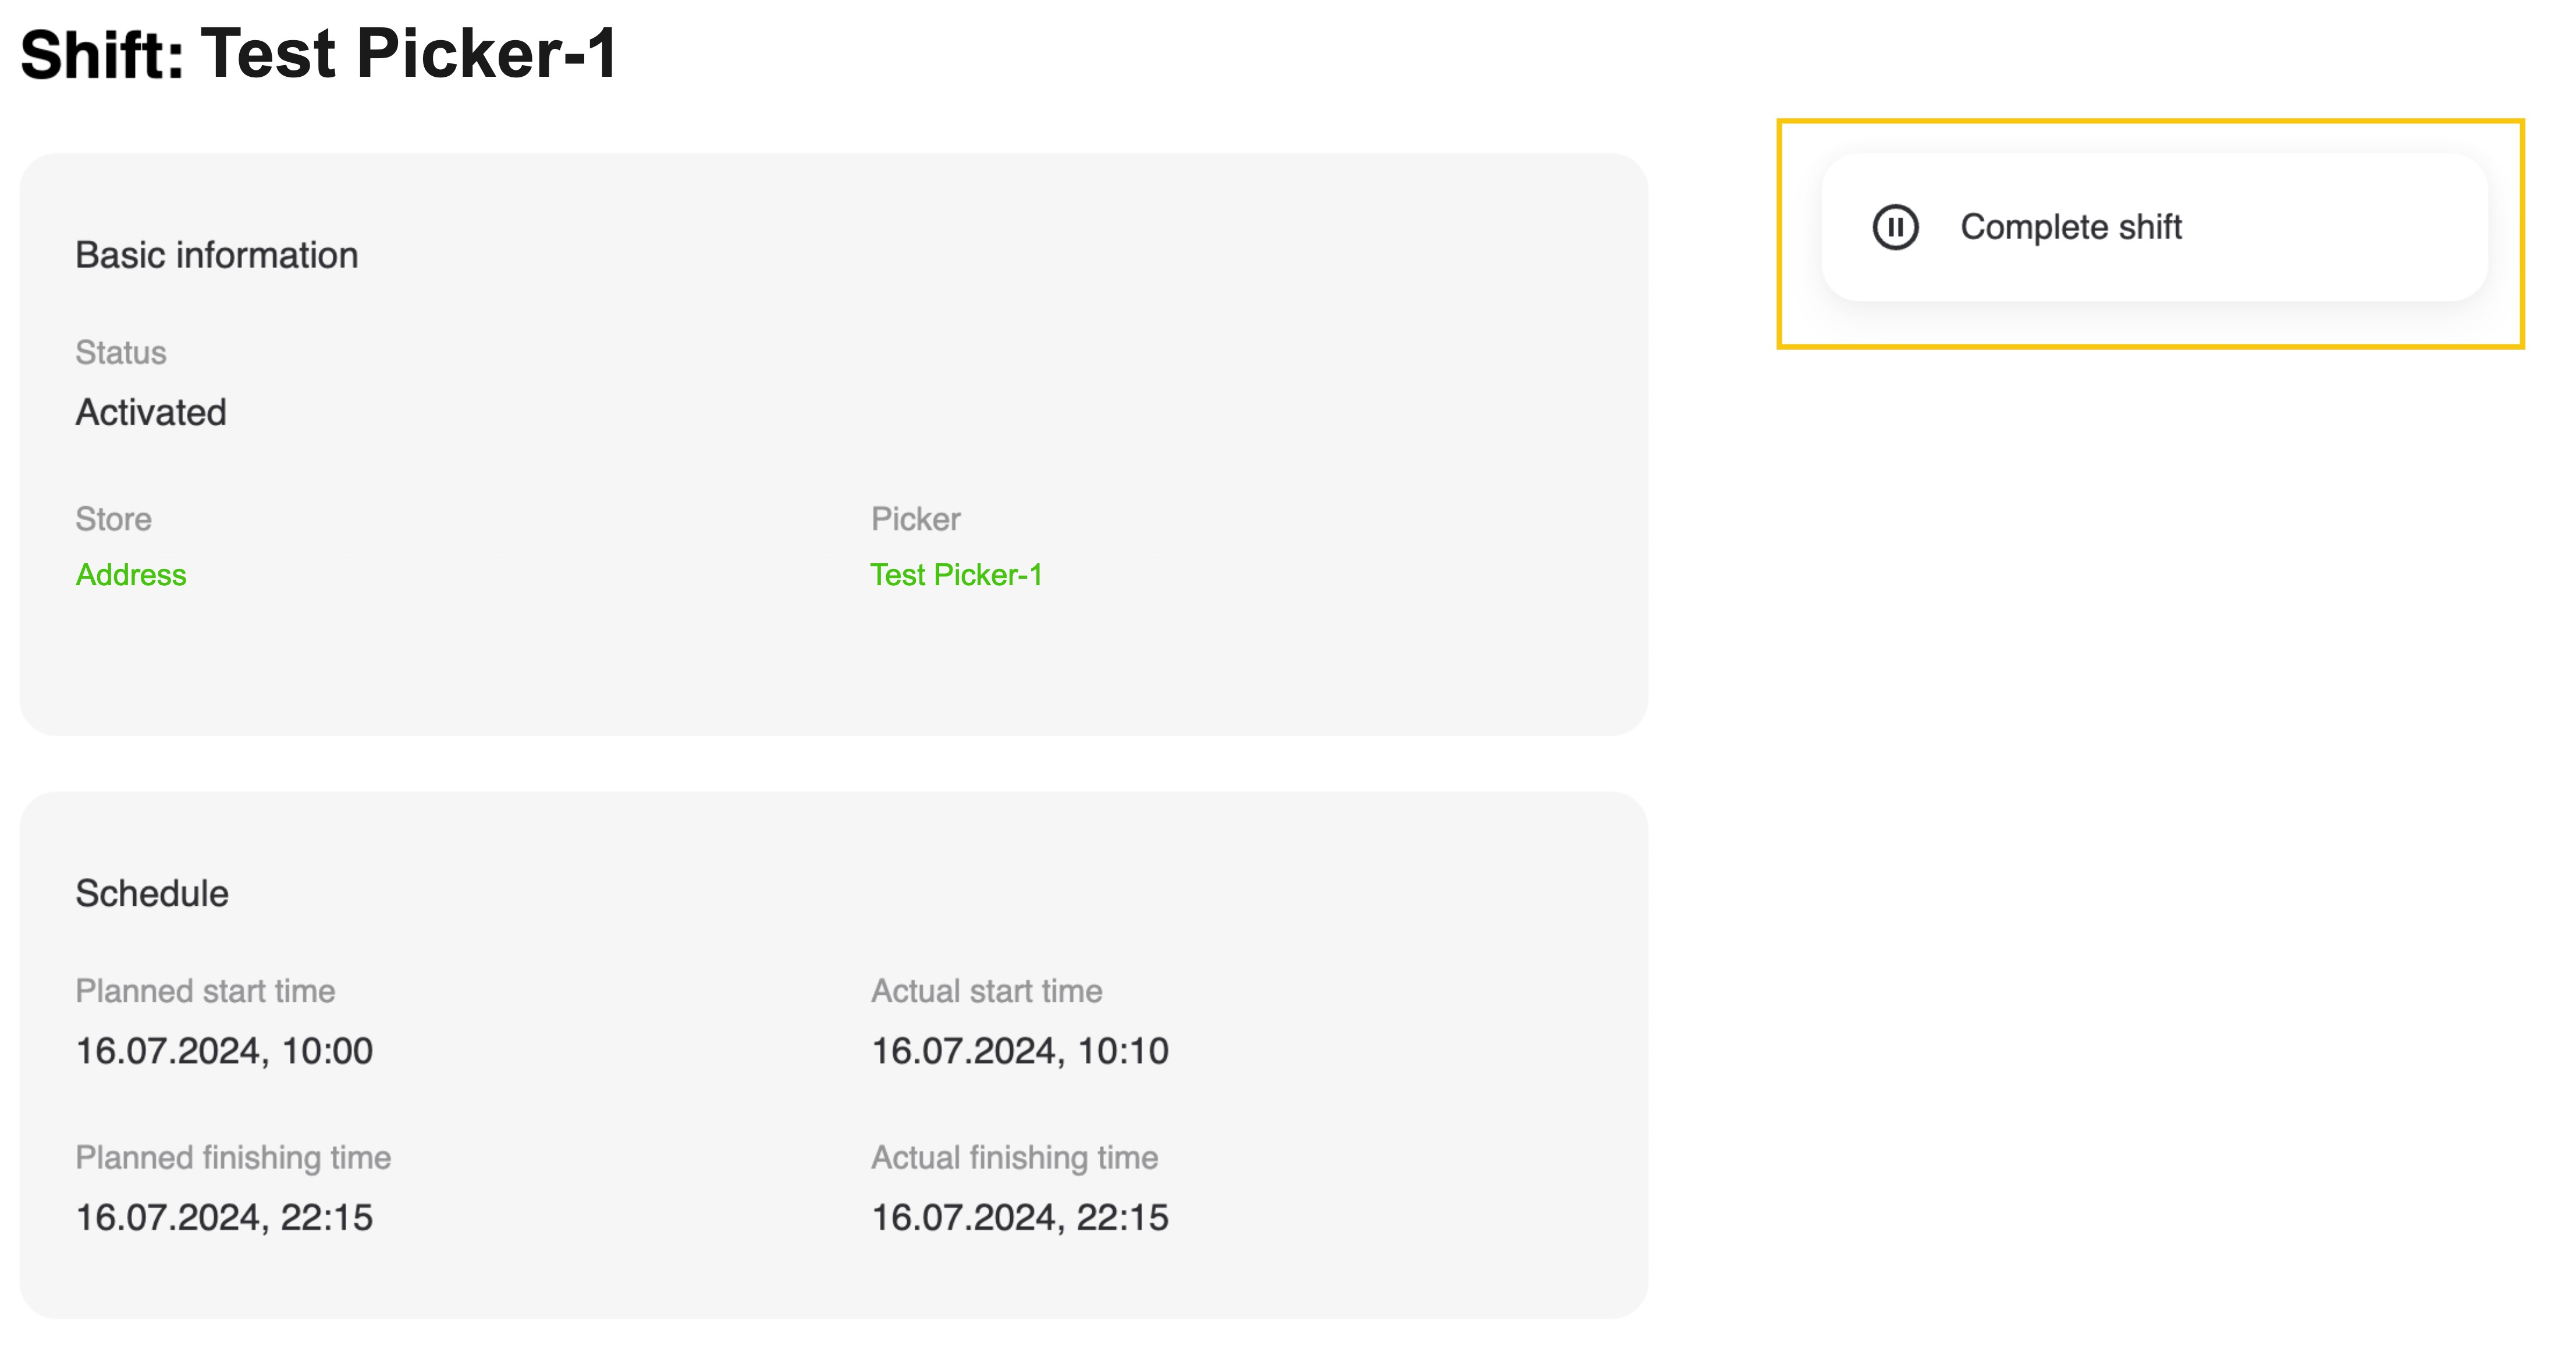Select the date value under Planned finishing time

224,1217
